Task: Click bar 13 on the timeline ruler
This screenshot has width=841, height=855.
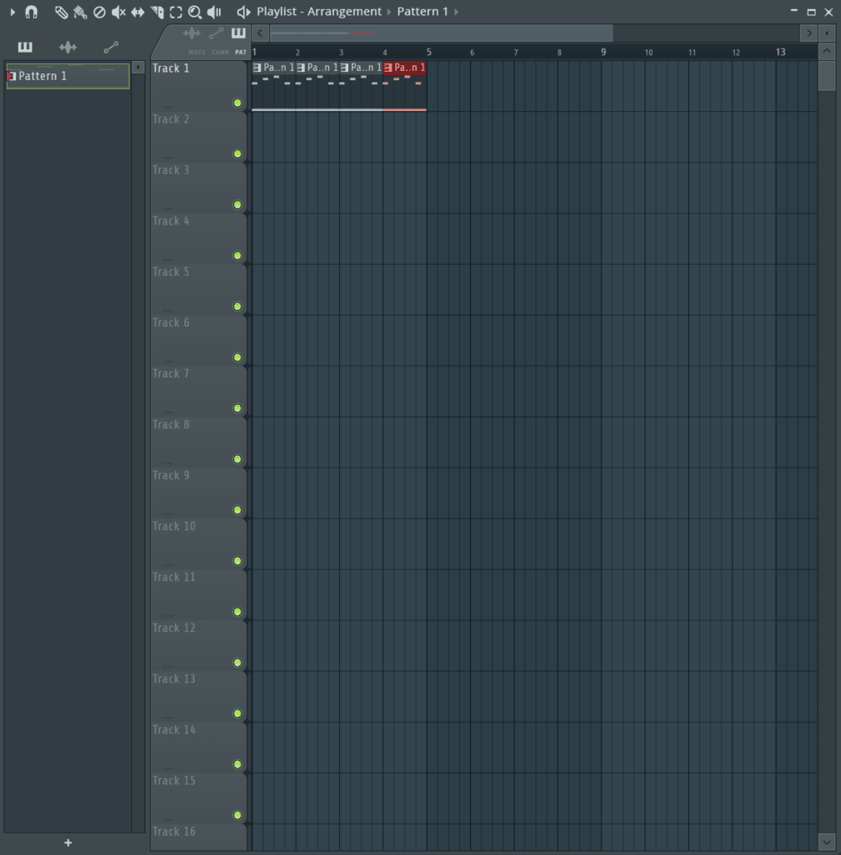Action: click(781, 52)
